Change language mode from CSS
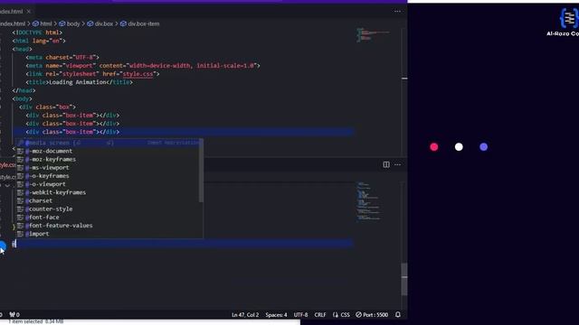This screenshot has width=579, height=325. coord(345,315)
